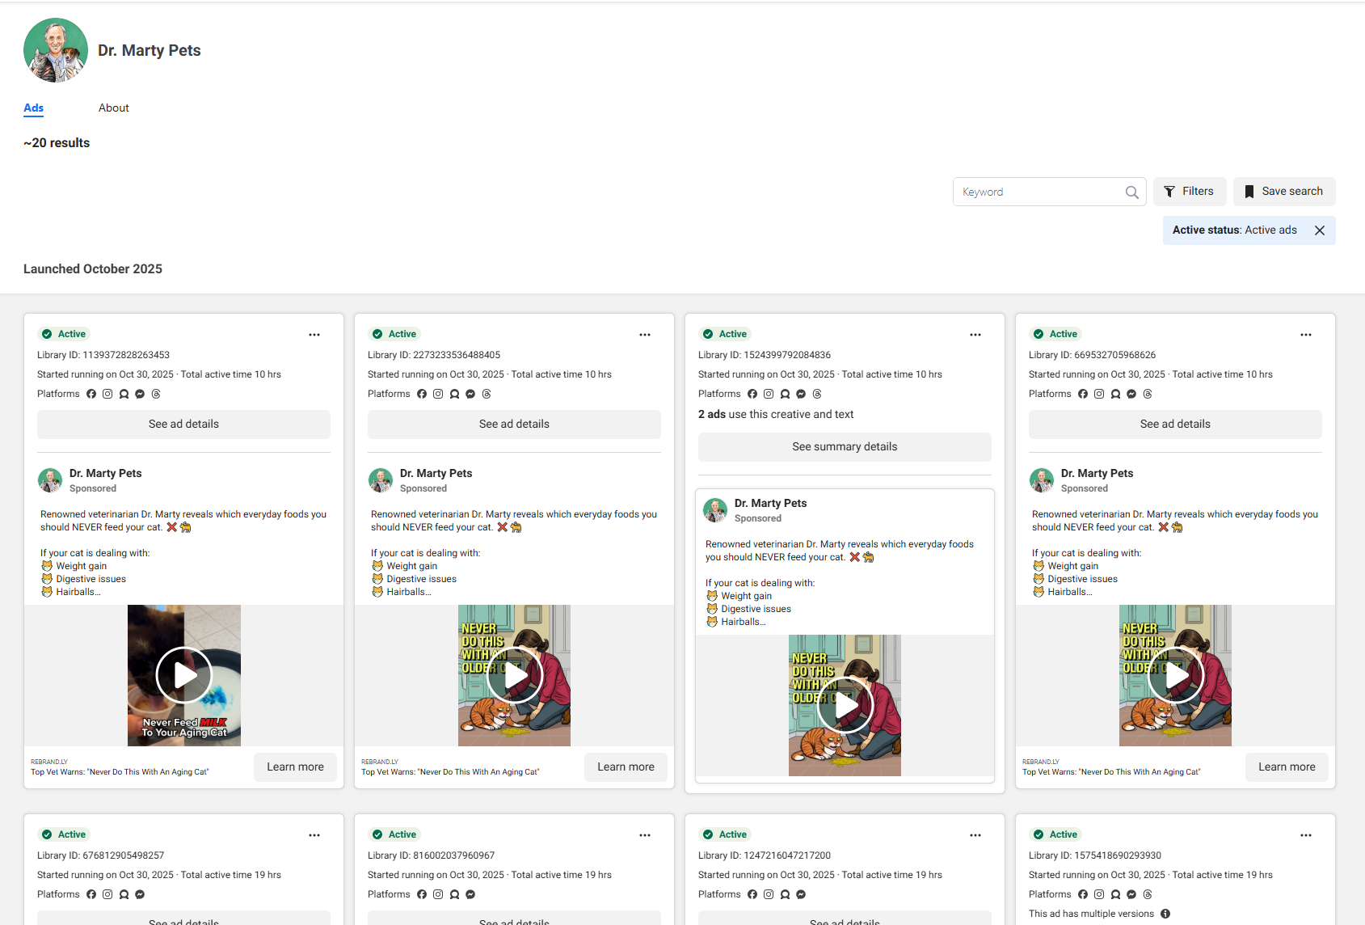Click Learn more on ad 669532705968626

1287,767
